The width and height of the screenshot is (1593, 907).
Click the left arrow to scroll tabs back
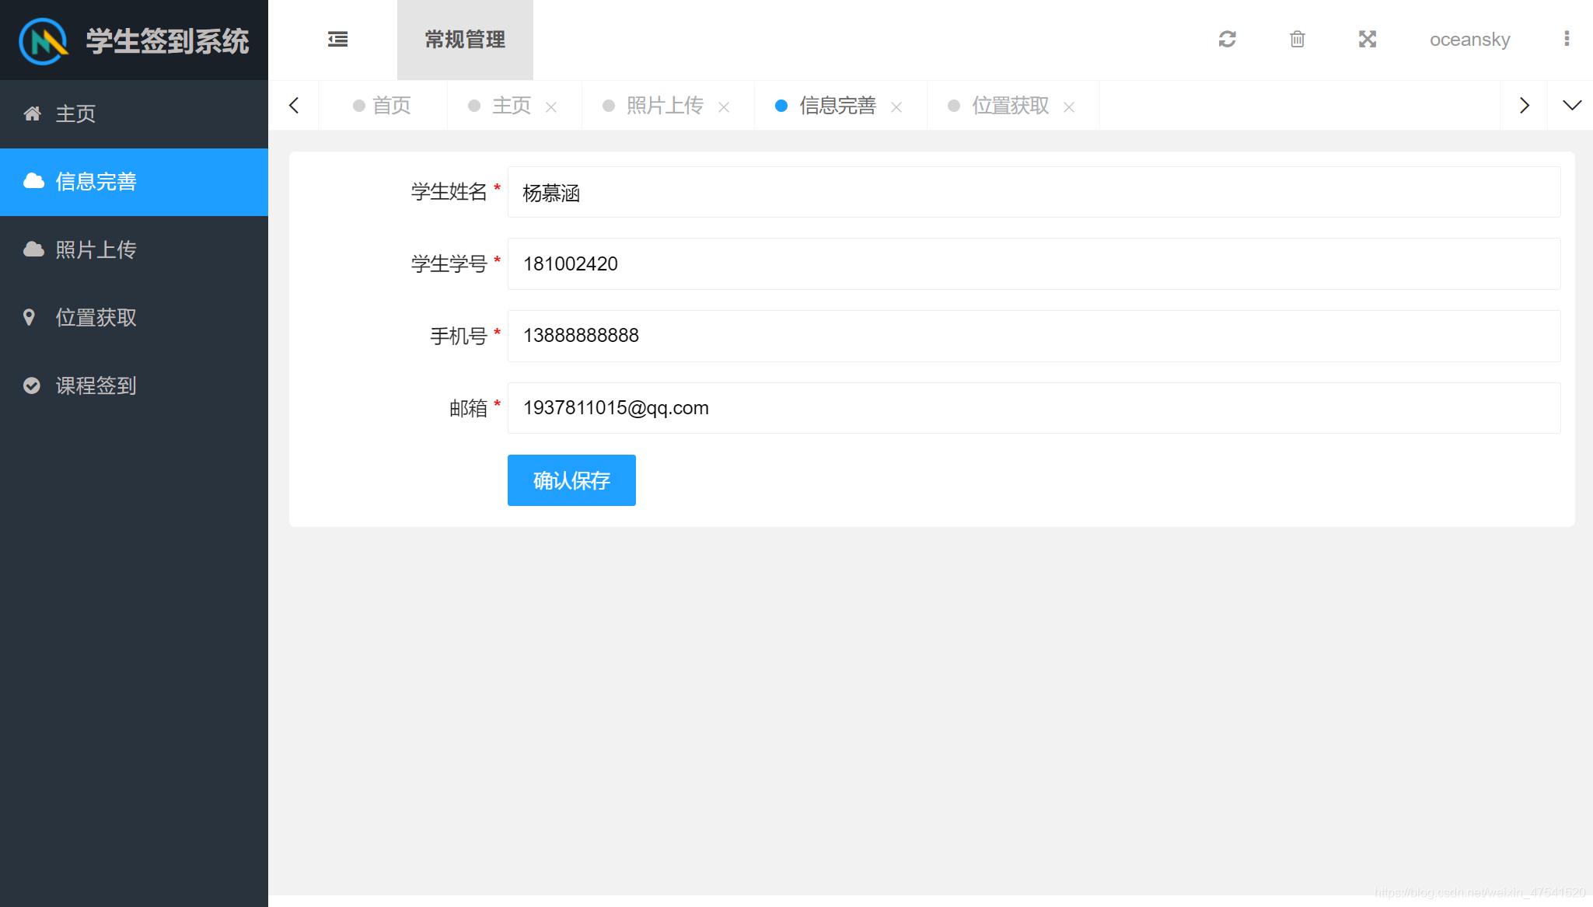(x=294, y=105)
